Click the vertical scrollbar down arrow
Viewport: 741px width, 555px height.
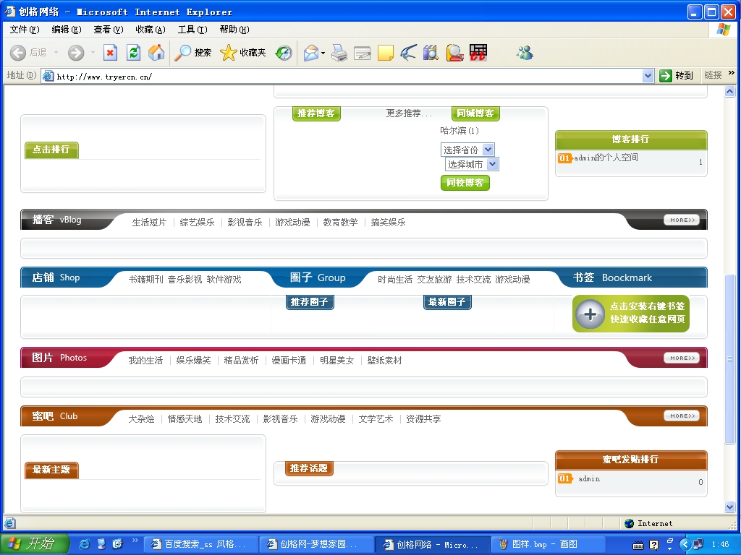point(729,507)
